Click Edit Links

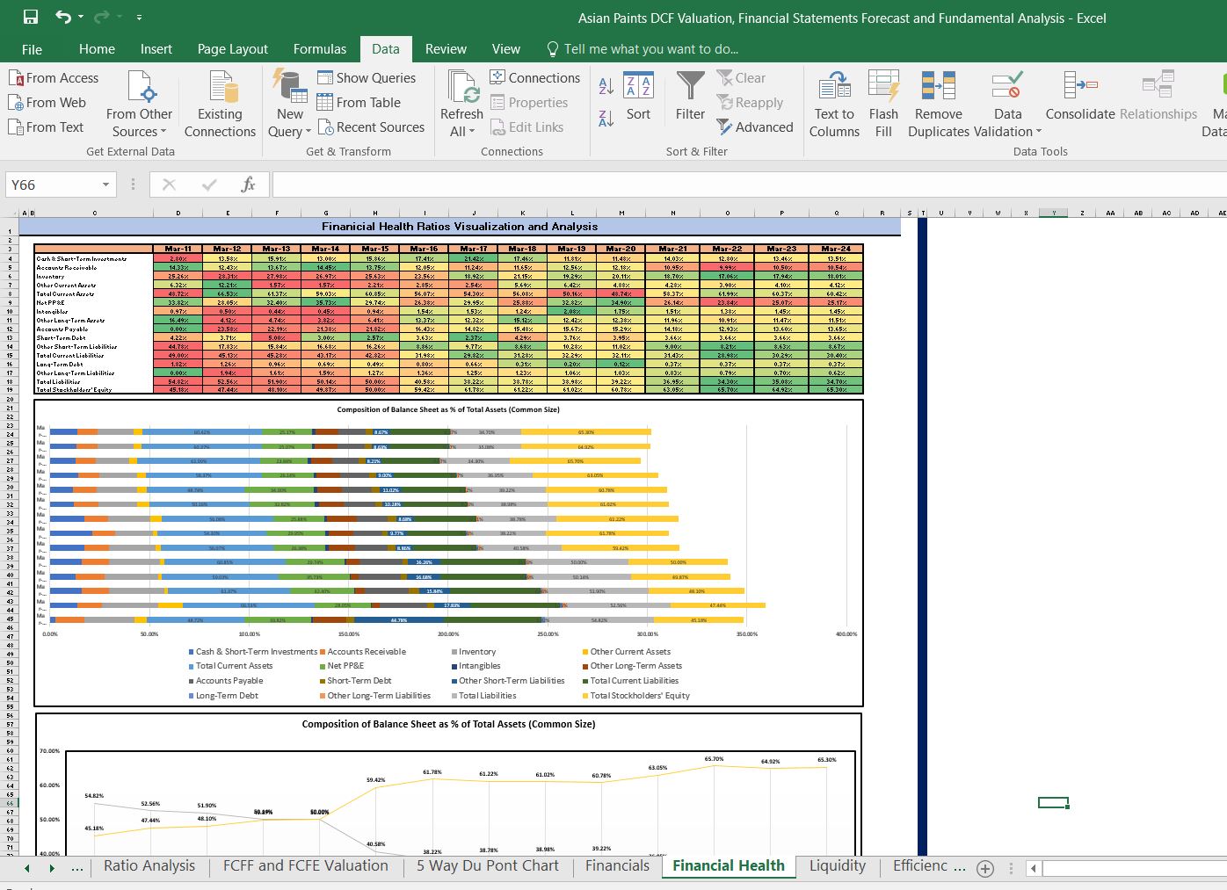click(526, 127)
